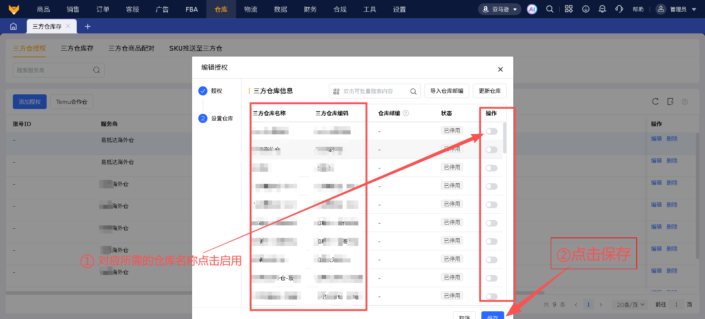Open the 仓库 menu
Image resolution: width=705 pixels, height=319 pixels.
221,9
